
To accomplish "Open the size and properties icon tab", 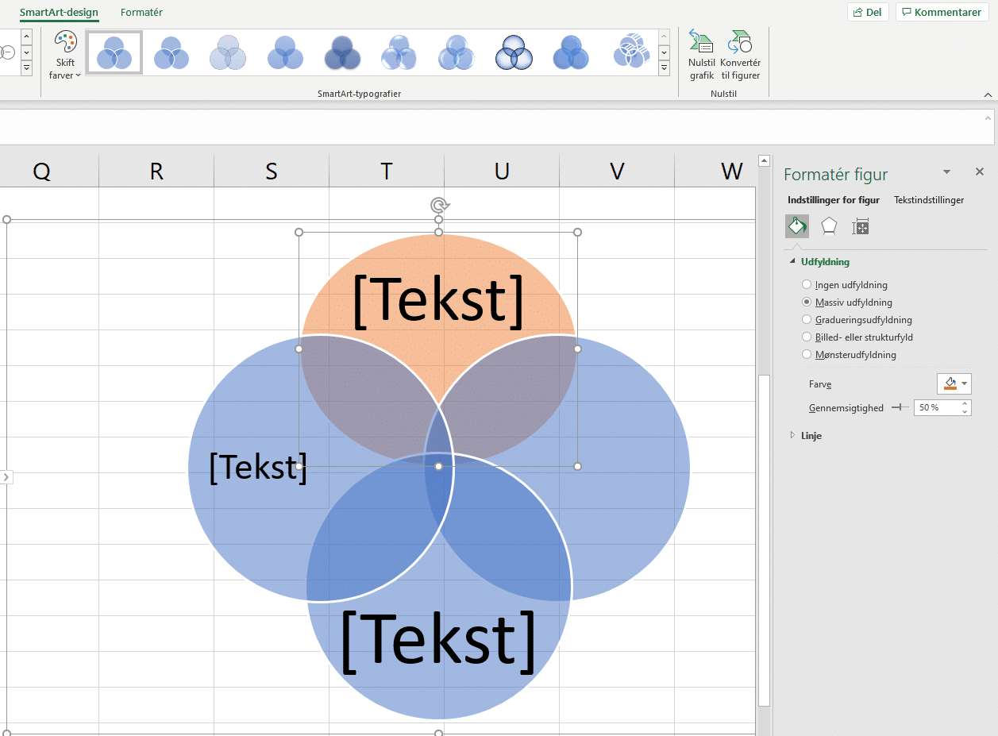I will [x=860, y=227].
